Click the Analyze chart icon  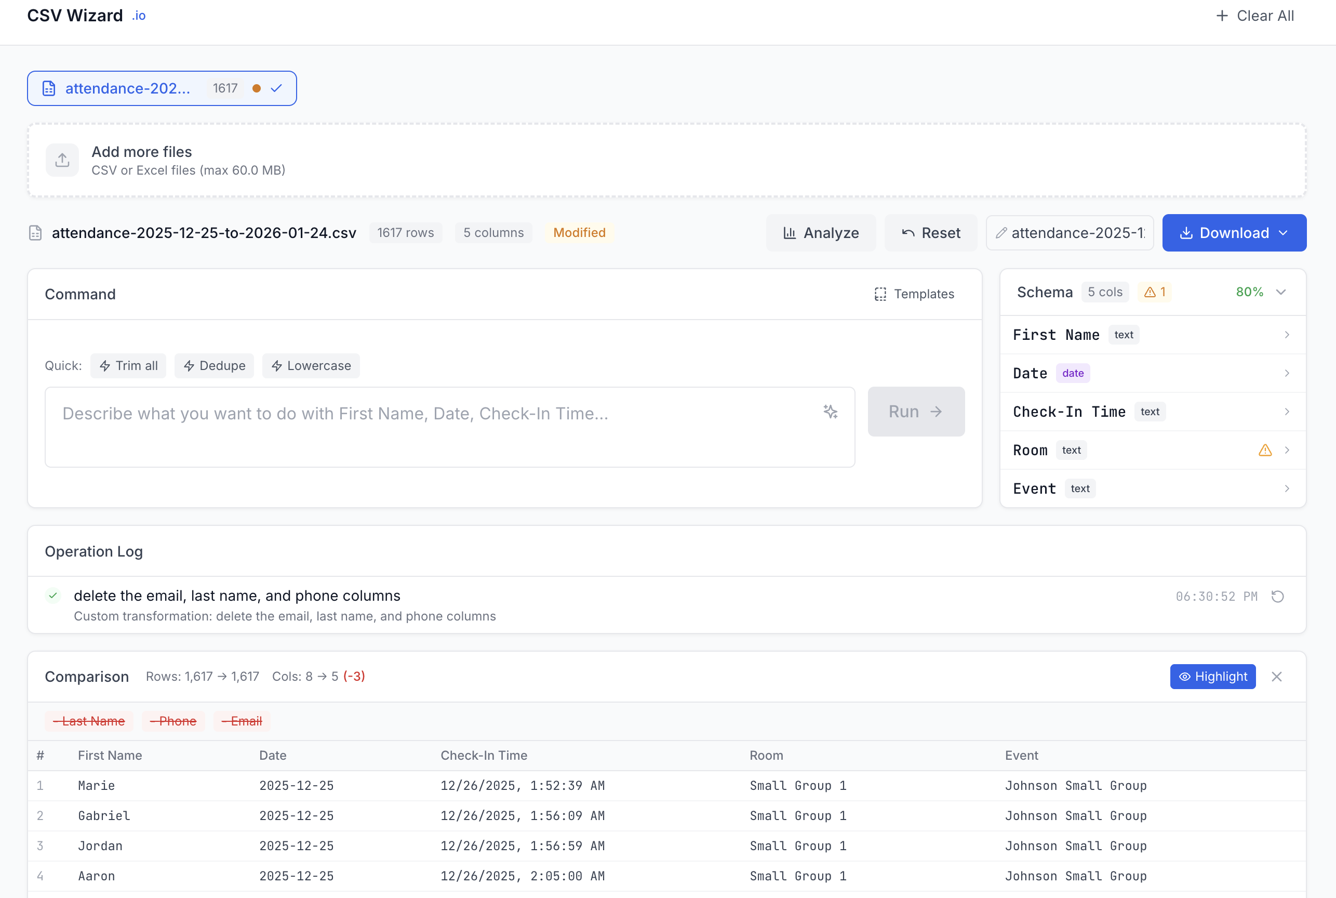[791, 232]
